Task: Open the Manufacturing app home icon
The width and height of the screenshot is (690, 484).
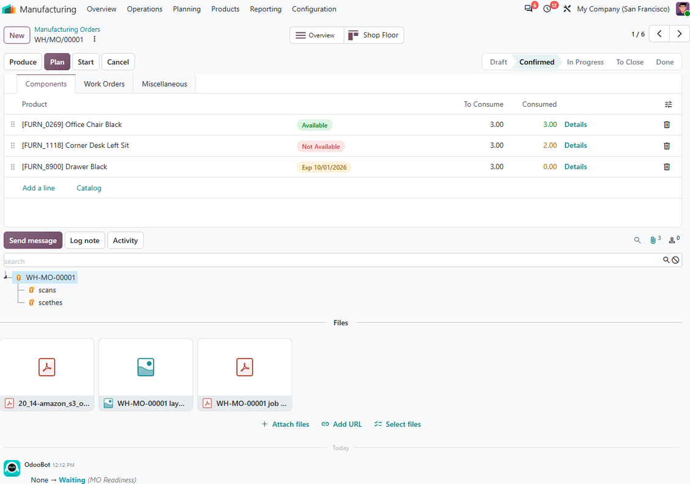Action: click(x=9, y=9)
